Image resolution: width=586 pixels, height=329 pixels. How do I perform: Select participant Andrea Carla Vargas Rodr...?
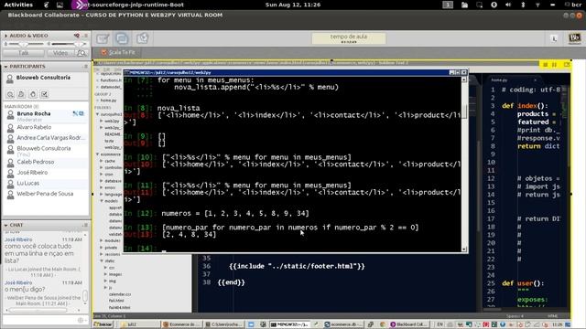pyautogui.click(x=46, y=138)
